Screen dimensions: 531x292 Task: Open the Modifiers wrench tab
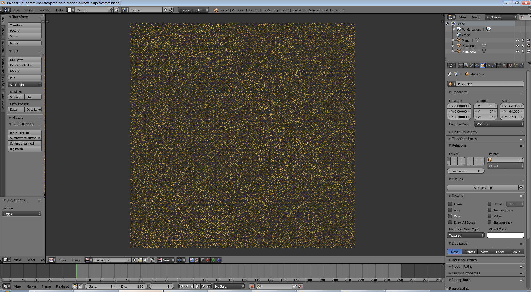coord(494,65)
